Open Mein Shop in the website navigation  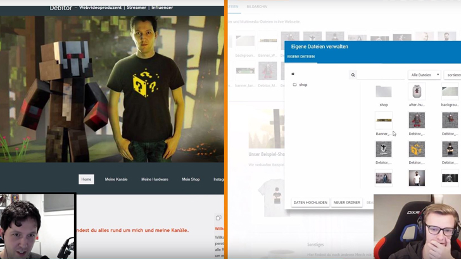191,179
